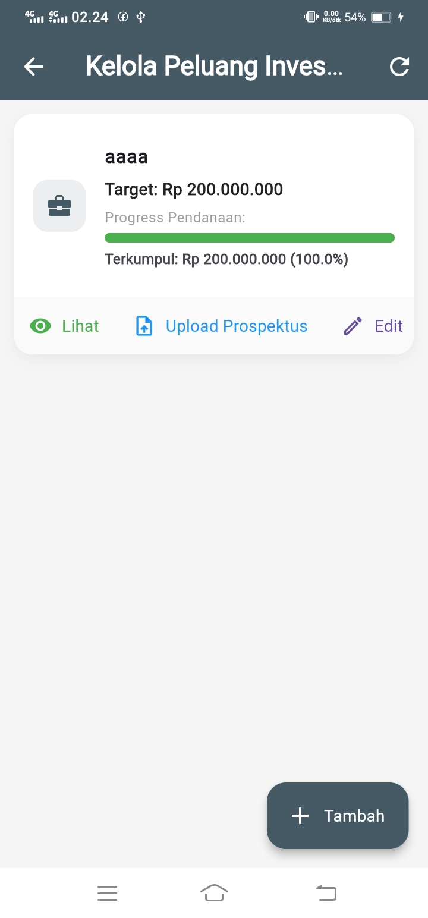Tap the plus icon on the Tambah button
Viewport: 428px width, 918px height.
point(300,816)
